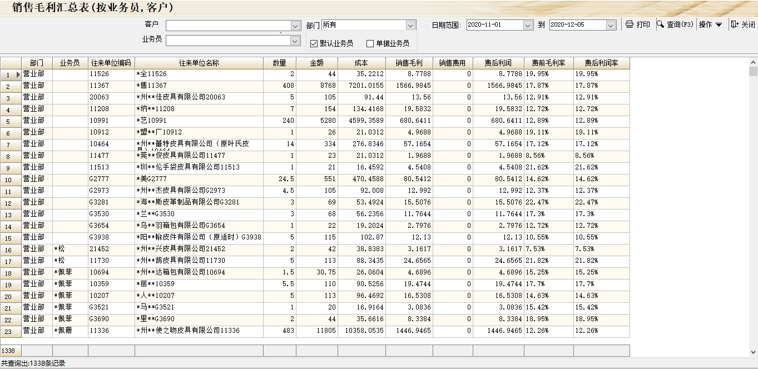The width and height of the screenshot is (758, 369).
Task: Click the exit door icon for 关闭
Action: [735, 24]
